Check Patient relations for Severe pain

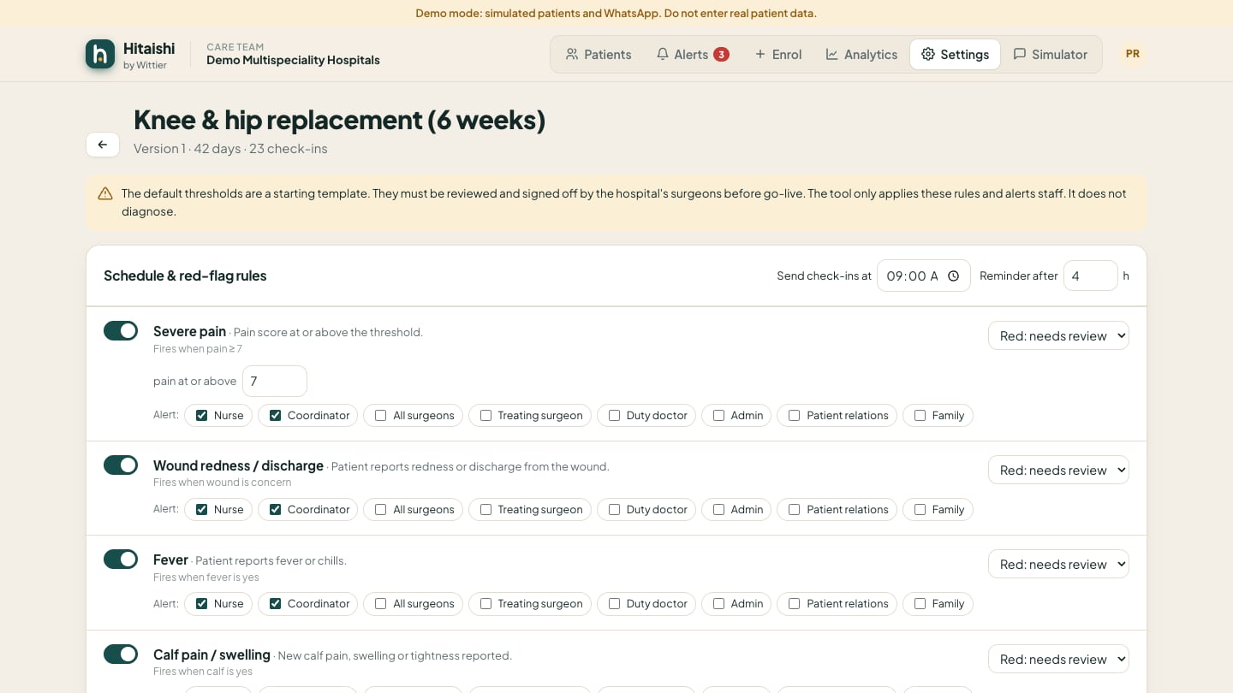pyautogui.click(x=795, y=416)
